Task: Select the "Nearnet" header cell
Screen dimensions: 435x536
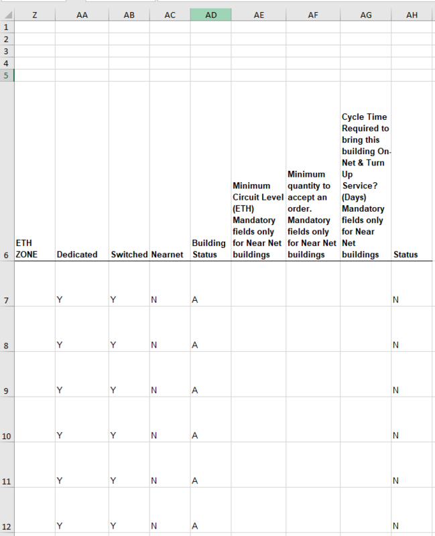Action: [170, 255]
